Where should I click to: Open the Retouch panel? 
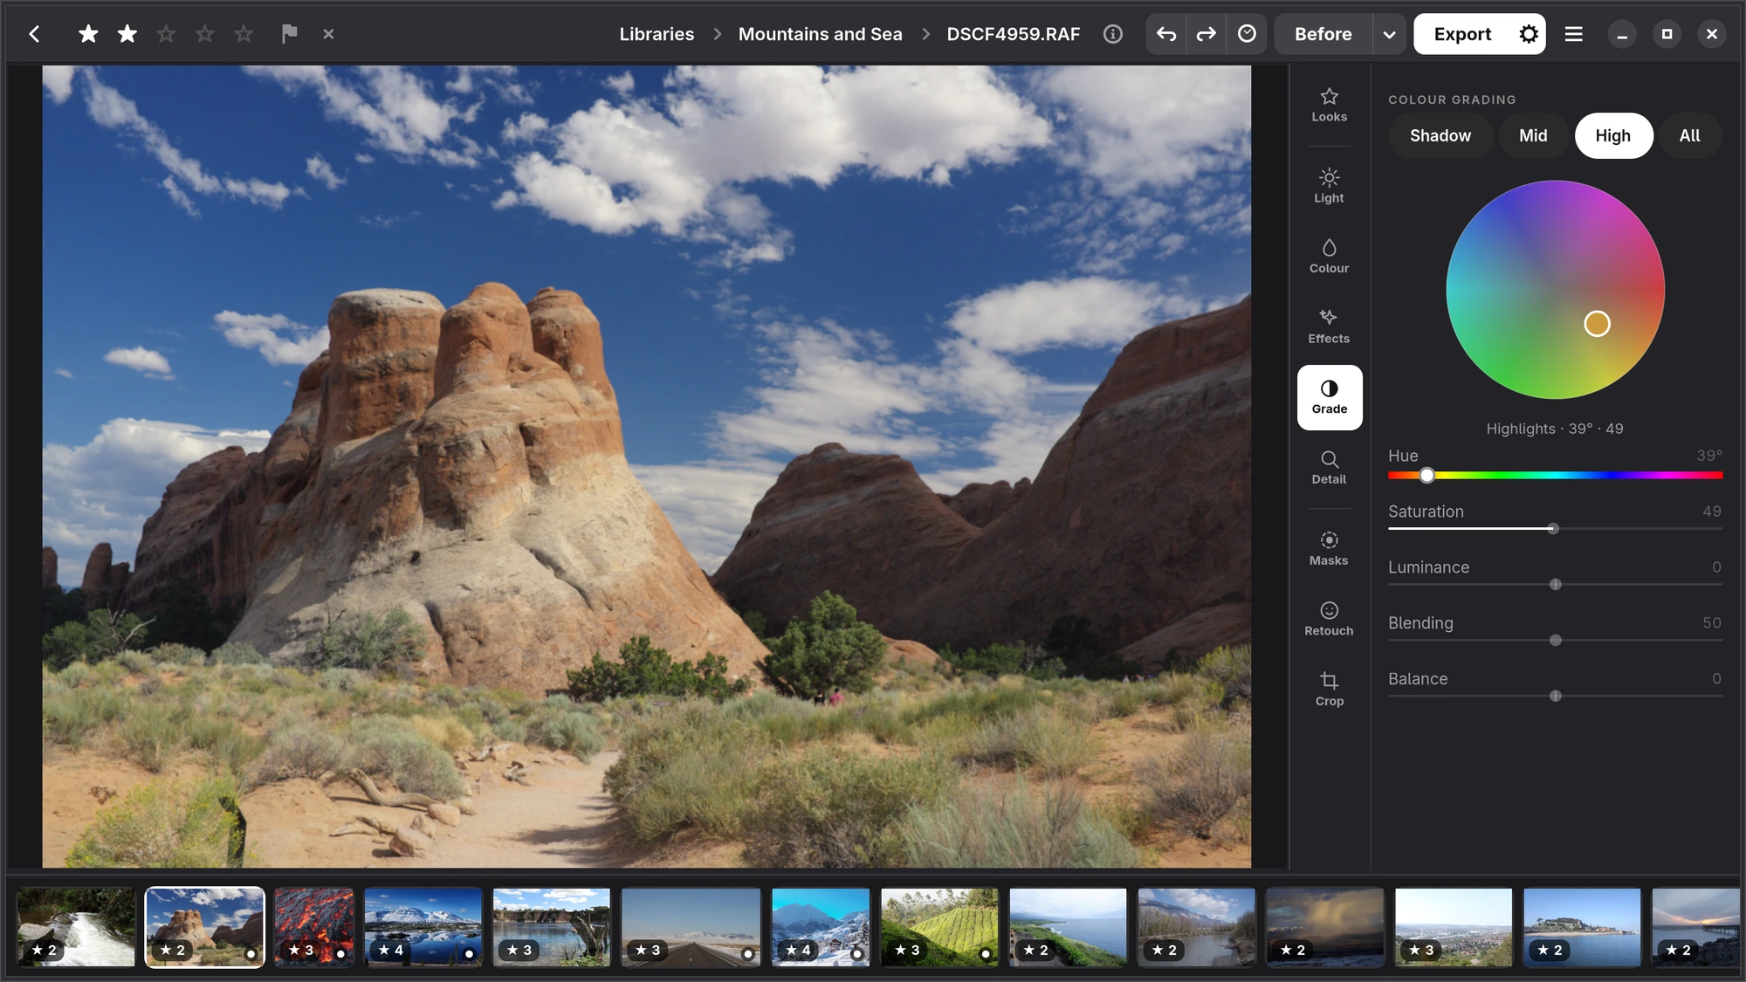point(1329,619)
